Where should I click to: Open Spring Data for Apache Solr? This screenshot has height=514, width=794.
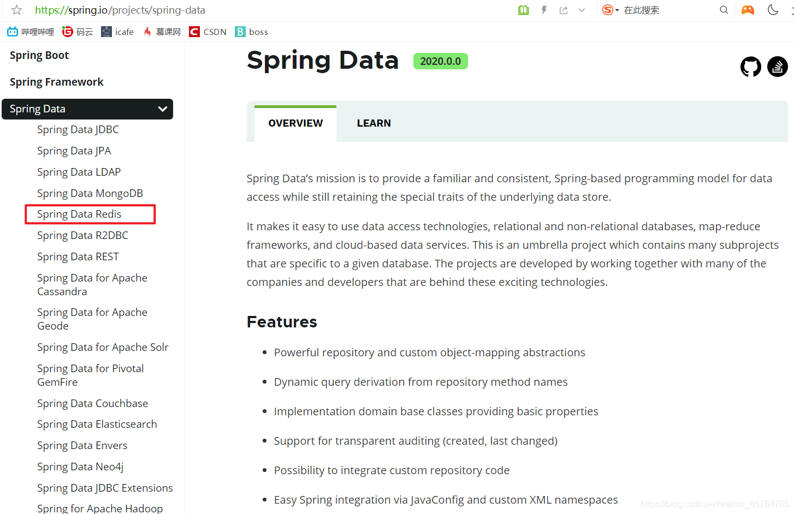click(103, 347)
